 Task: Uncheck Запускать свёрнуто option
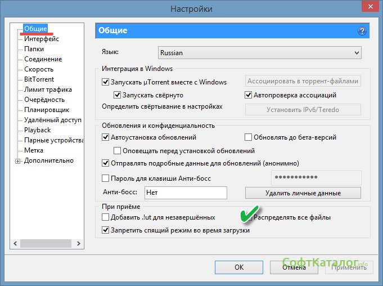(x=118, y=96)
